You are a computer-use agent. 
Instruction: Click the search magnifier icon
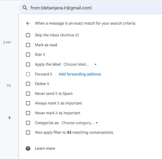pyautogui.click(x=25, y=8)
